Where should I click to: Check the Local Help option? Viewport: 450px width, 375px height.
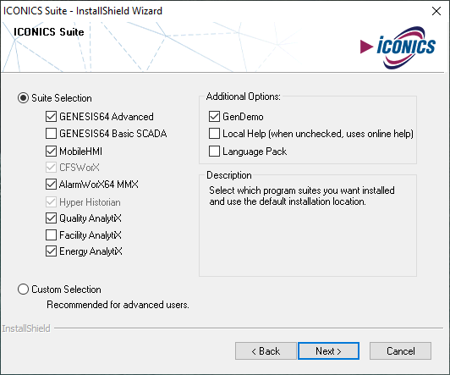pyautogui.click(x=214, y=134)
